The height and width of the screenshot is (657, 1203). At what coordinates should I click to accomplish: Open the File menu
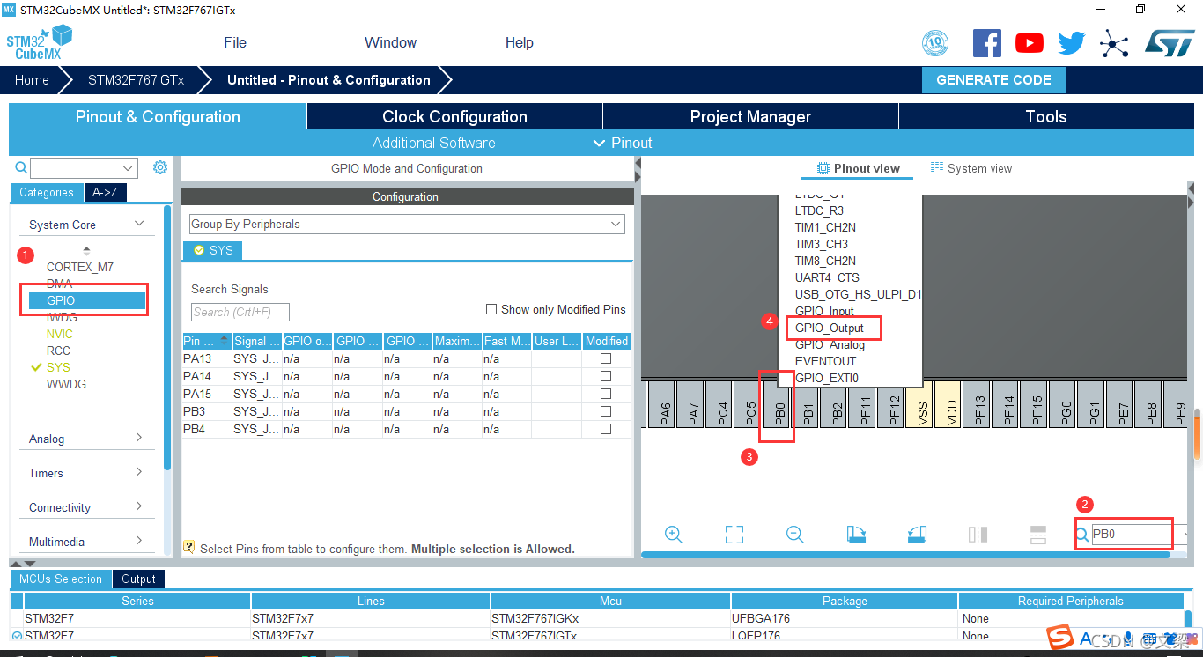235,42
